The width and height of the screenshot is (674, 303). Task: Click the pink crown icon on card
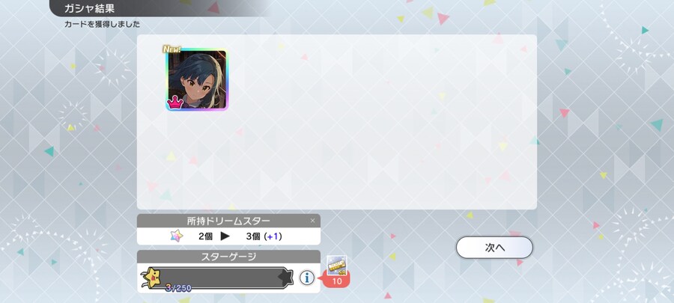click(x=175, y=102)
